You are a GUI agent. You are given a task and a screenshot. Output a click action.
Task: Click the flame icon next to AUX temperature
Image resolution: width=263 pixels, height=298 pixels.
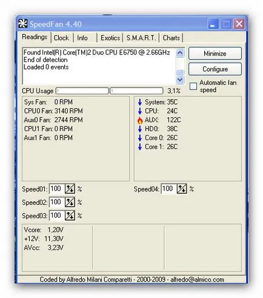tap(140, 120)
